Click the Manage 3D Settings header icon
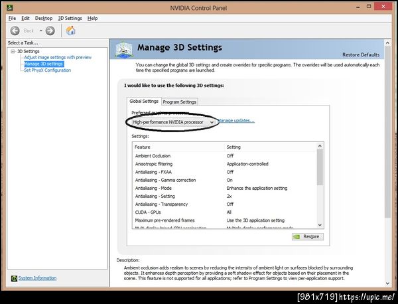 [123, 49]
